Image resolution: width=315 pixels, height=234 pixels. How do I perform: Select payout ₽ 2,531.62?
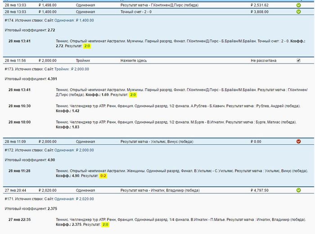tap(260, 5)
